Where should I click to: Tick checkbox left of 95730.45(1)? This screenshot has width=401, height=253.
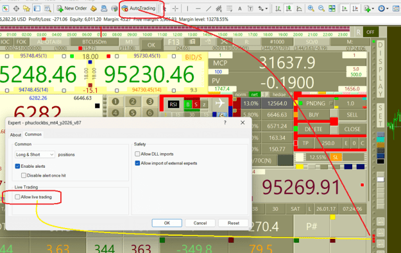click(117, 56)
